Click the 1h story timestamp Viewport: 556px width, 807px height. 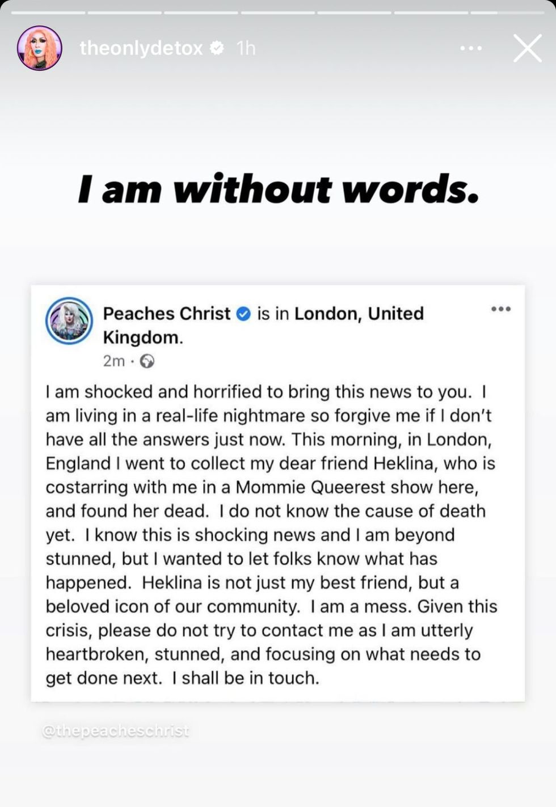tap(246, 48)
